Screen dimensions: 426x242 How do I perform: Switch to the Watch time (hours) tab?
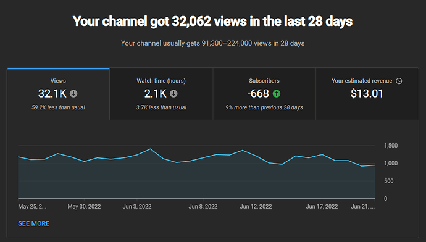[x=161, y=94]
